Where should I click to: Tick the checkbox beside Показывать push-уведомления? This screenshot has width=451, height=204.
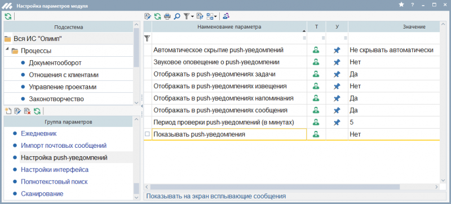coord(148,134)
